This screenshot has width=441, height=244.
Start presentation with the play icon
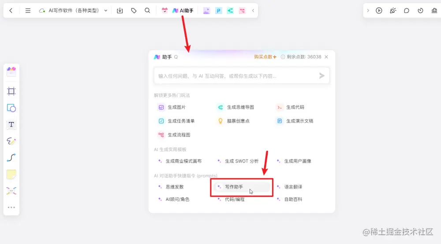379,11
